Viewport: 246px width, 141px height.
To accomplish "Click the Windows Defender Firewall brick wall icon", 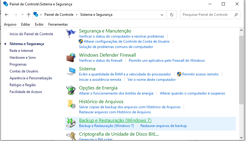I will [x=71, y=57].
